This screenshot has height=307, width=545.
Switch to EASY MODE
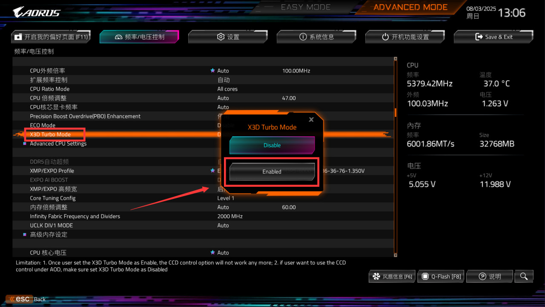(306, 7)
